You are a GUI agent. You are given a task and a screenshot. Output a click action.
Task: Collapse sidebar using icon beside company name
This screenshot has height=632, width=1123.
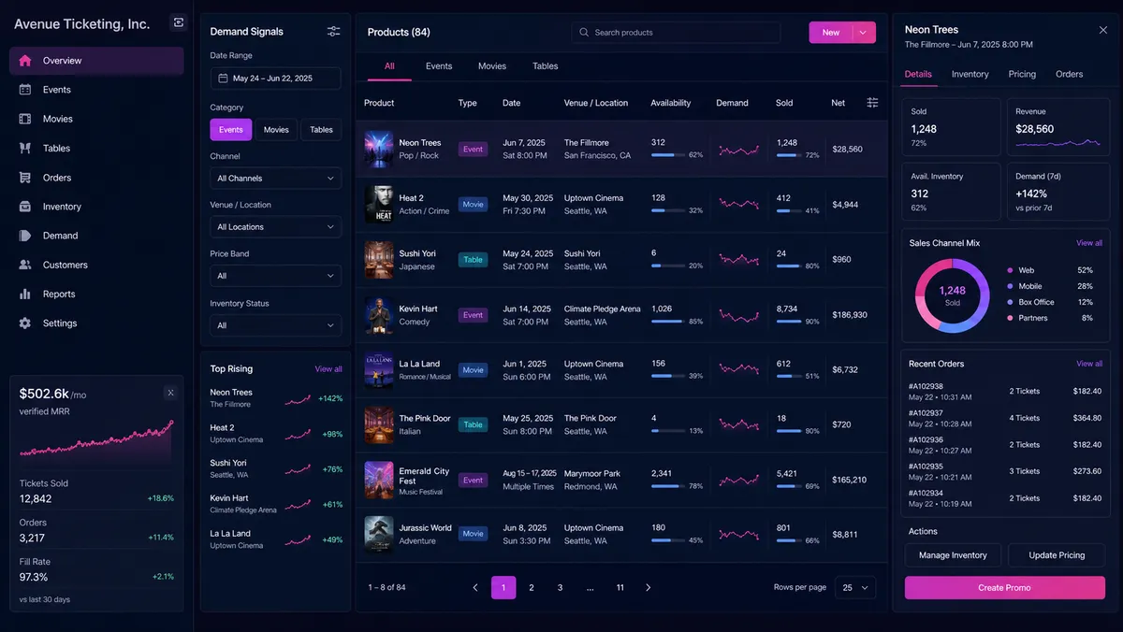(179, 22)
